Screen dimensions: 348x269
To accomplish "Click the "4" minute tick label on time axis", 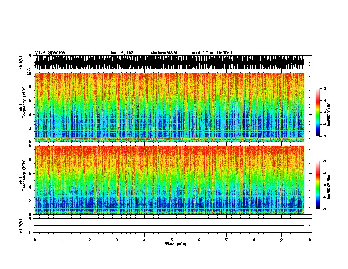I will click(x=145, y=240).
